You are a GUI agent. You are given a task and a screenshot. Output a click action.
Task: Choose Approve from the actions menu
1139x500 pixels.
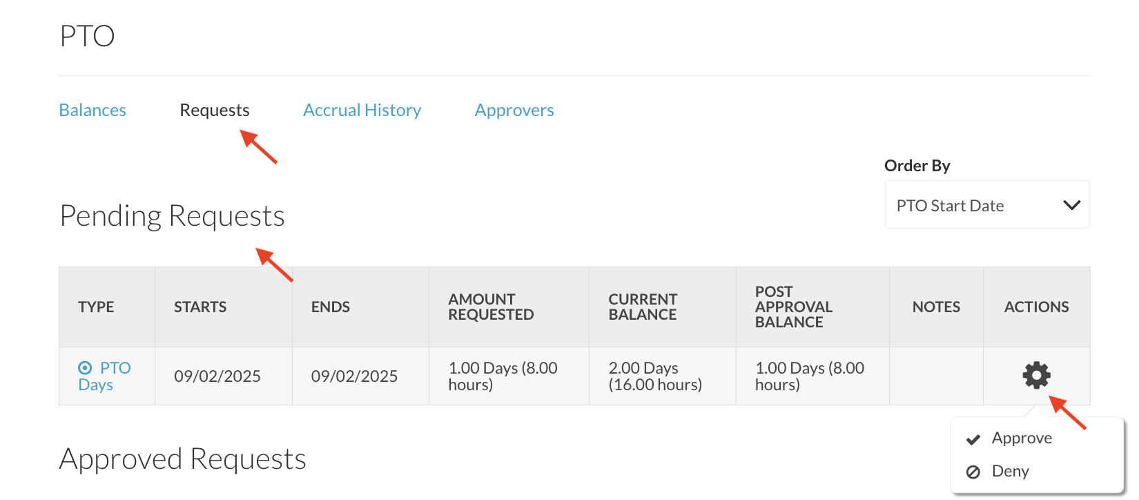(x=1022, y=439)
